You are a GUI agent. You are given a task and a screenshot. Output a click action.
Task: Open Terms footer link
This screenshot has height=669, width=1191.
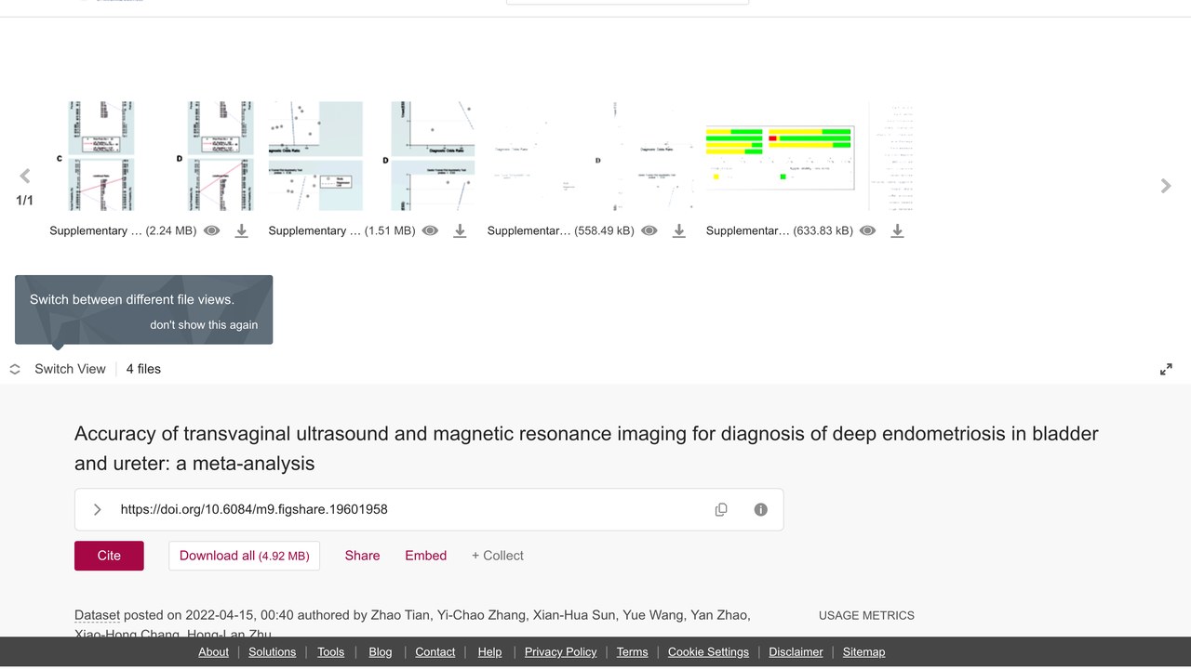pyautogui.click(x=632, y=652)
